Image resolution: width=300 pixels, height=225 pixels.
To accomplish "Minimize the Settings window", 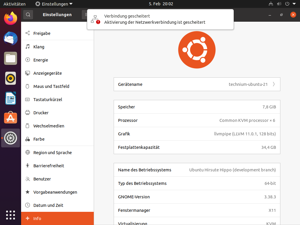I will [x=270, y=15].
